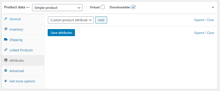Click the plug icon for Get more options
The height and width of the screenshot is (91, 220).
(x=6, y=81)
